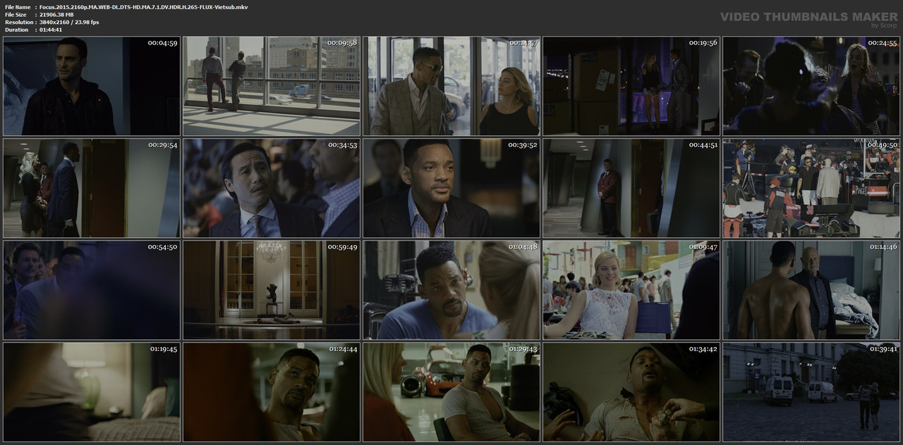903x445 pixels.
Task: Click the file name Focus.2015.2160p...mkv
Action: point(143,7)
